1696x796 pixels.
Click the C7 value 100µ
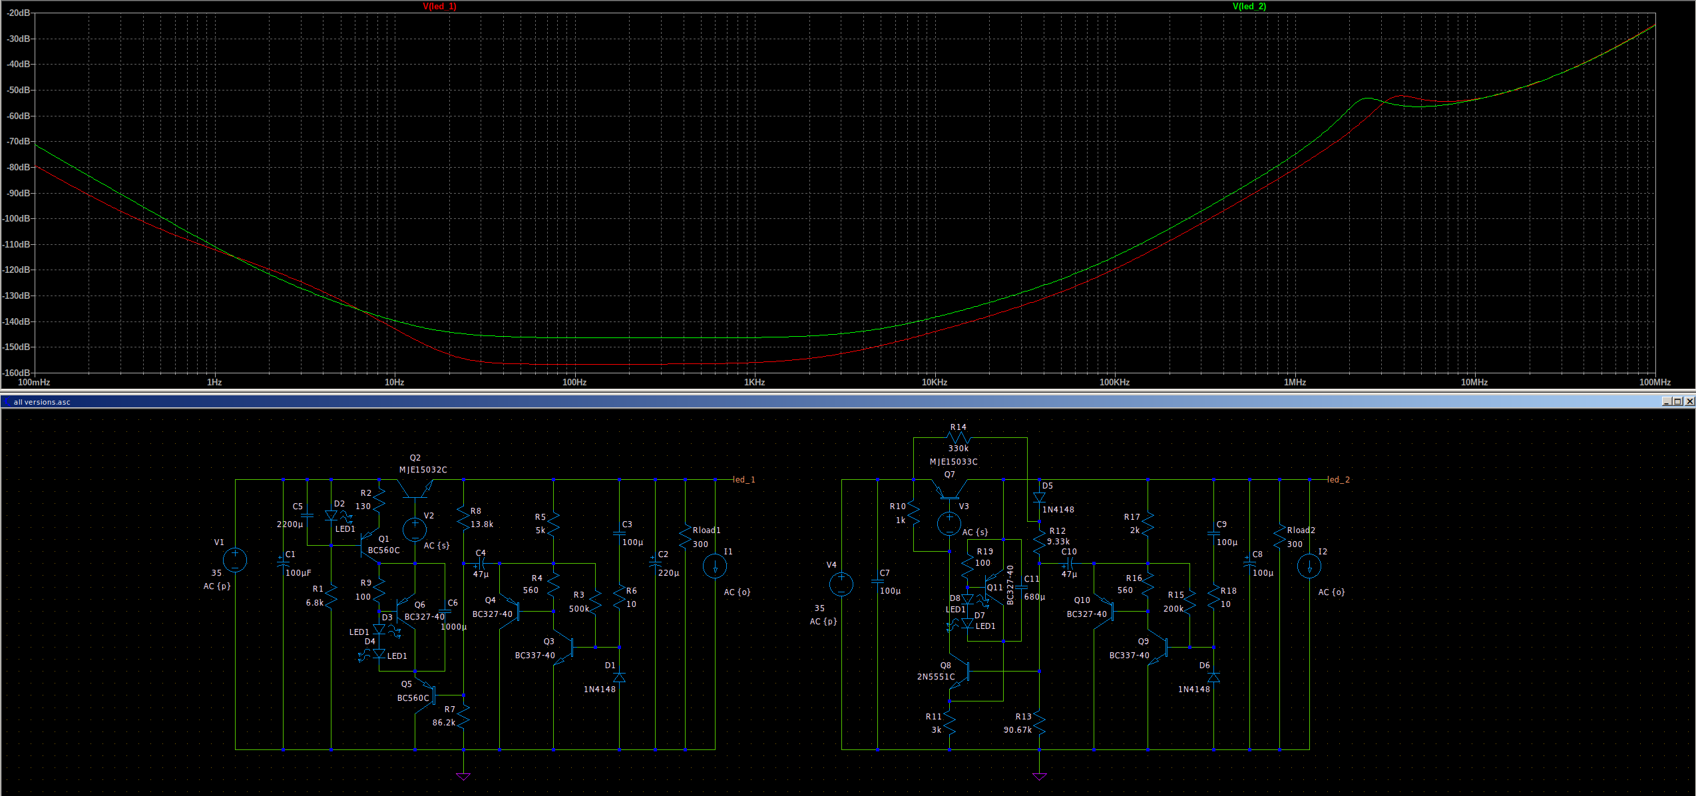click(x=891, y=591)
